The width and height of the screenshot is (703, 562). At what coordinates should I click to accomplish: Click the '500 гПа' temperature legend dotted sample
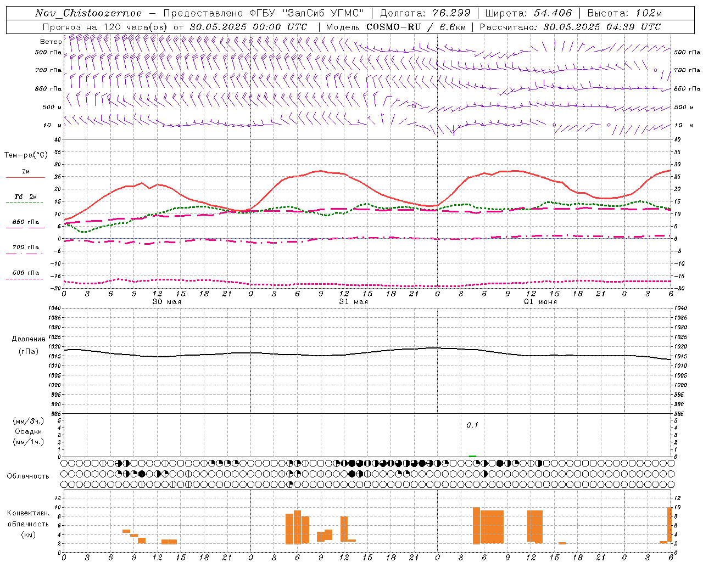[x=24, y=279]
